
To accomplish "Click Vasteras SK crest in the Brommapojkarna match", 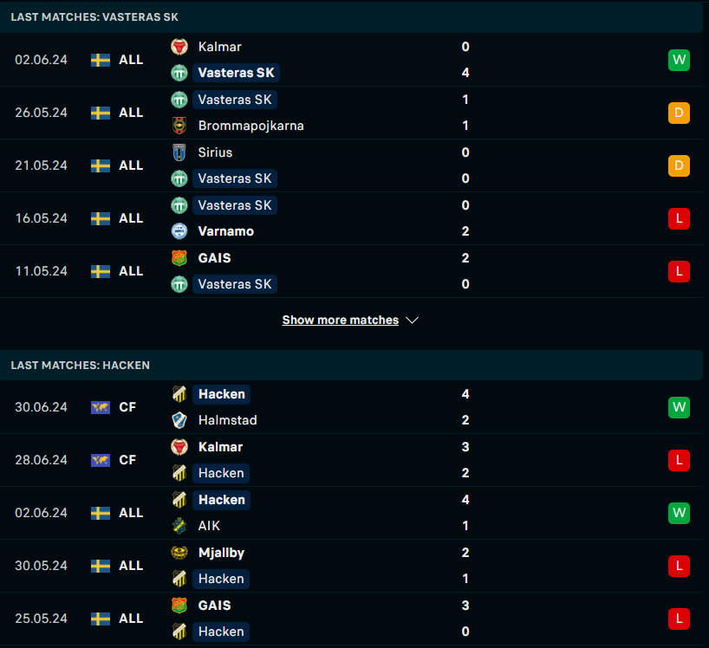I will coord(179,100).
